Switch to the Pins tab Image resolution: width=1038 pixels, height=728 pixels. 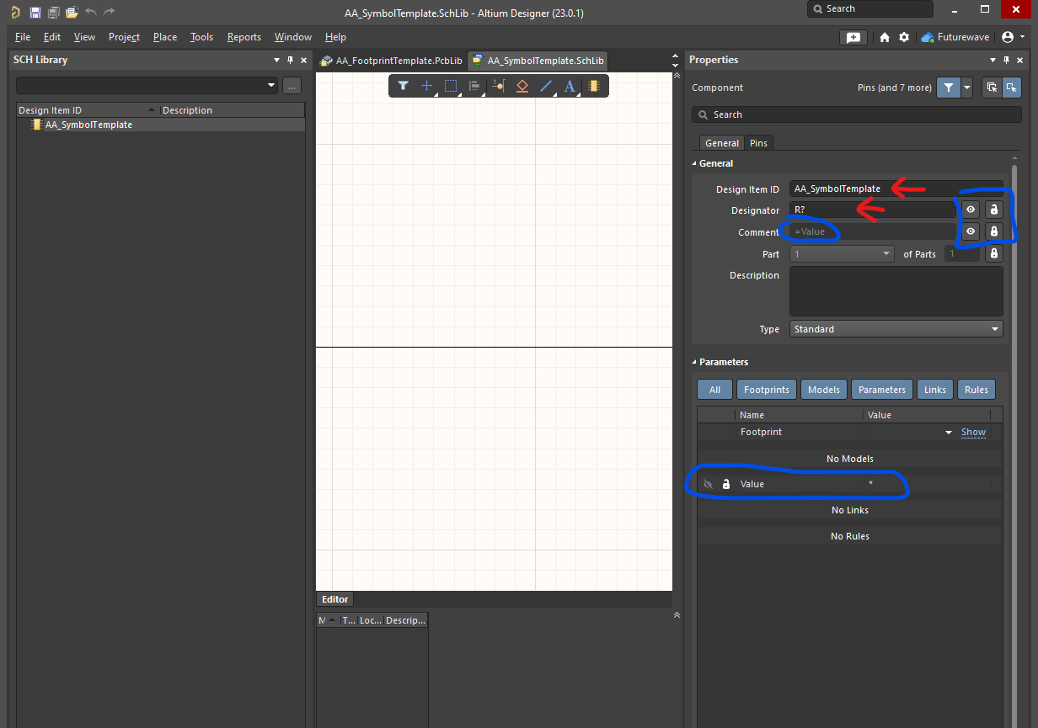(x=759, y=143)
